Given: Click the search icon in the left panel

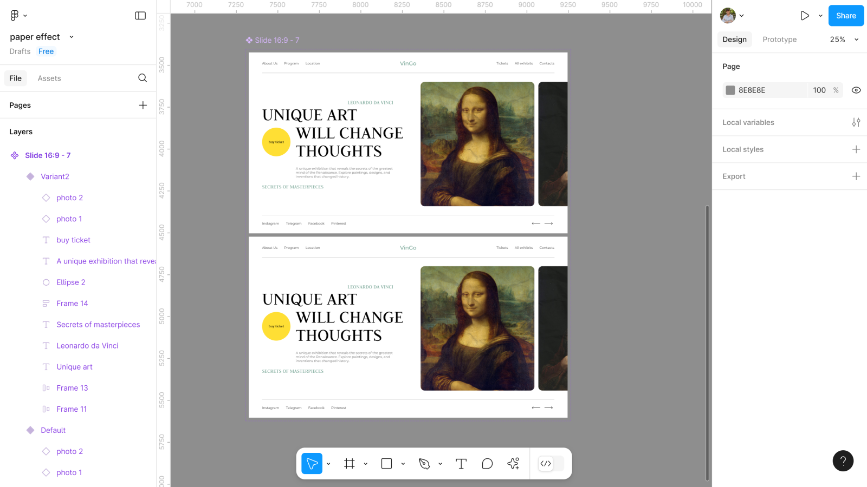Looking at the screenshot, I should click(x=143, y=78).
